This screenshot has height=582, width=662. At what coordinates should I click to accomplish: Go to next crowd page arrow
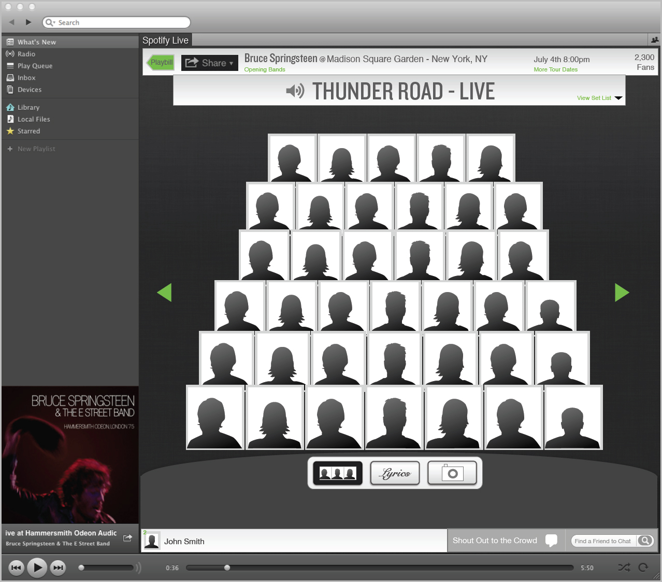click(x=622, y=293)
